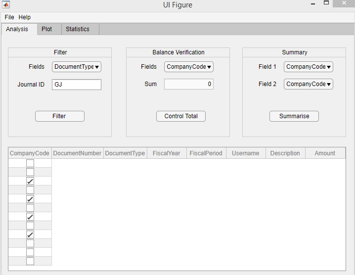The image size is (355, 275).
Task: Uncheck the ninth row CompanyCode checkbox
Action: (30, 234)
